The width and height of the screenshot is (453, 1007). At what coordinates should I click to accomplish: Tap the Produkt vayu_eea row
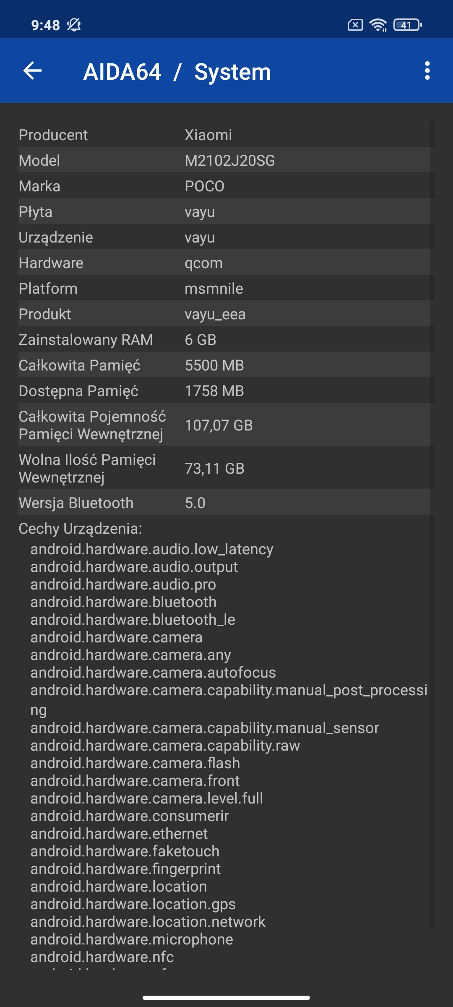[224, 314]
